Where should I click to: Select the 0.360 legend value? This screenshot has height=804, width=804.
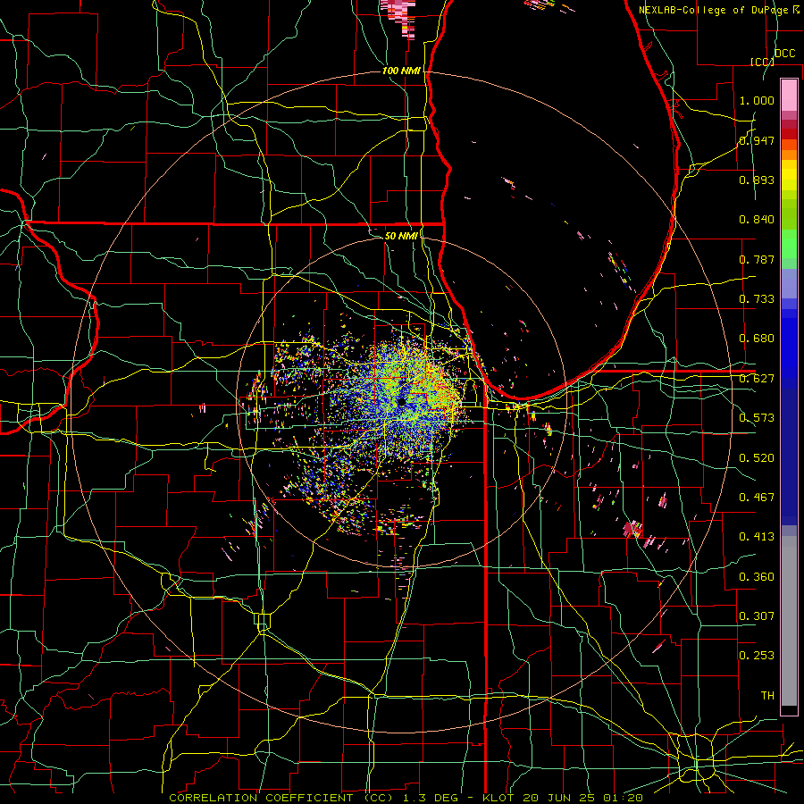757,577
